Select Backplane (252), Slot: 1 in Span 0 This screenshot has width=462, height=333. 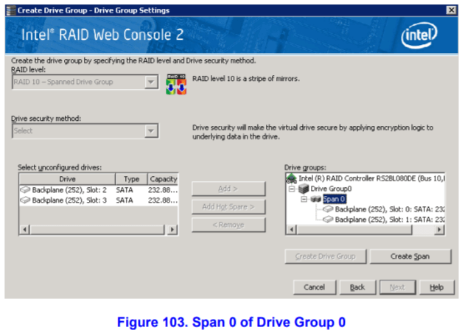(x=390, y=220)
